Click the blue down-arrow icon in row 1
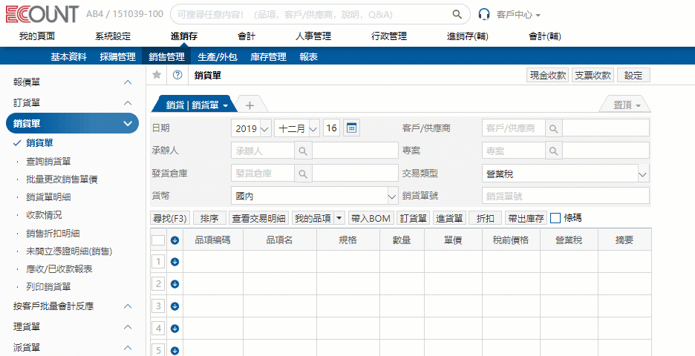 [175, 261]
